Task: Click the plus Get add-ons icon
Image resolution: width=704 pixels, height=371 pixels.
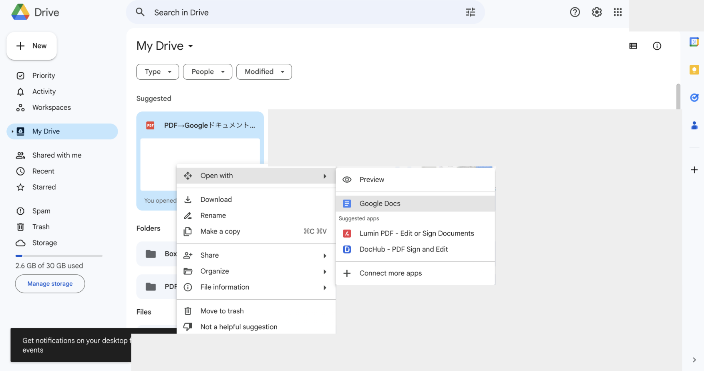Action: (x=694, y=170)
